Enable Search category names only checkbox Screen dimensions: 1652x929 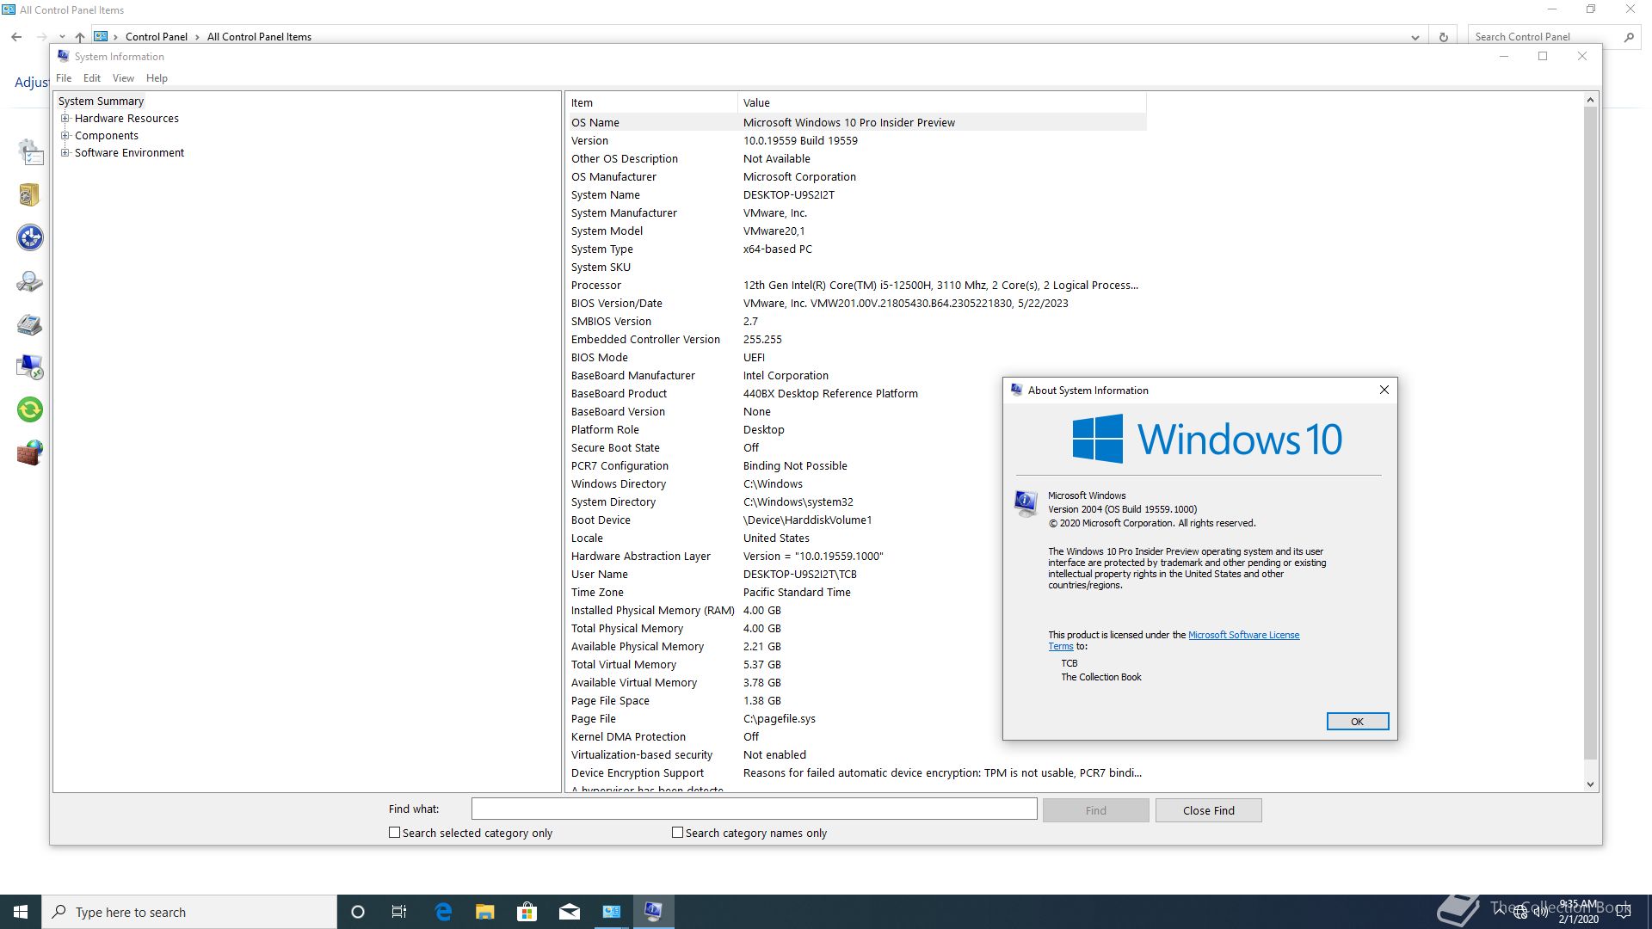(x=677, y=833)
